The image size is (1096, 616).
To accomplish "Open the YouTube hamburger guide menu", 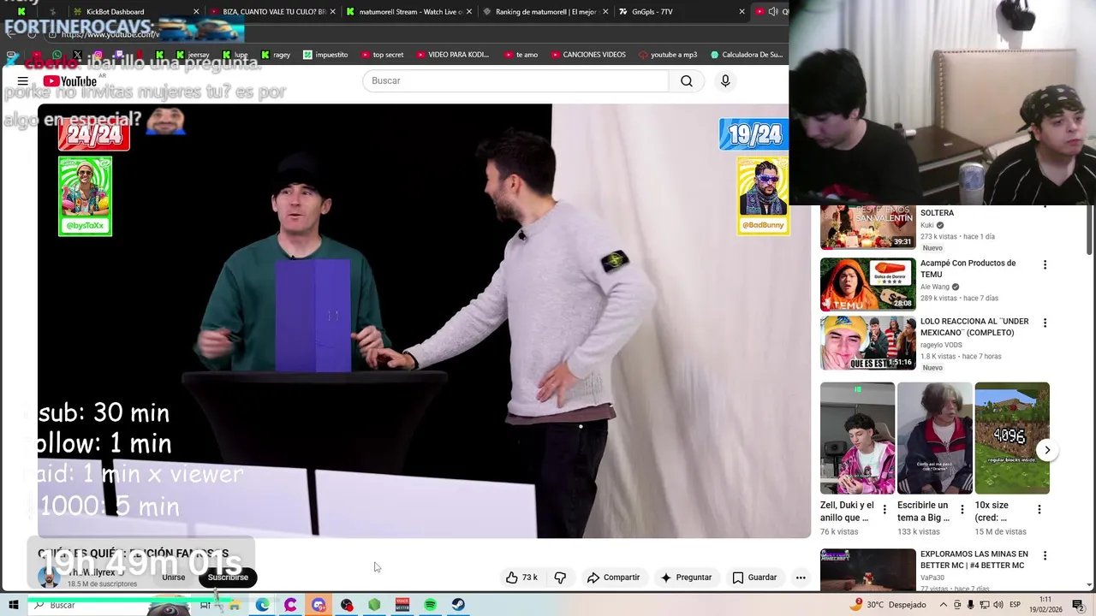I will [x=22, y=81].
